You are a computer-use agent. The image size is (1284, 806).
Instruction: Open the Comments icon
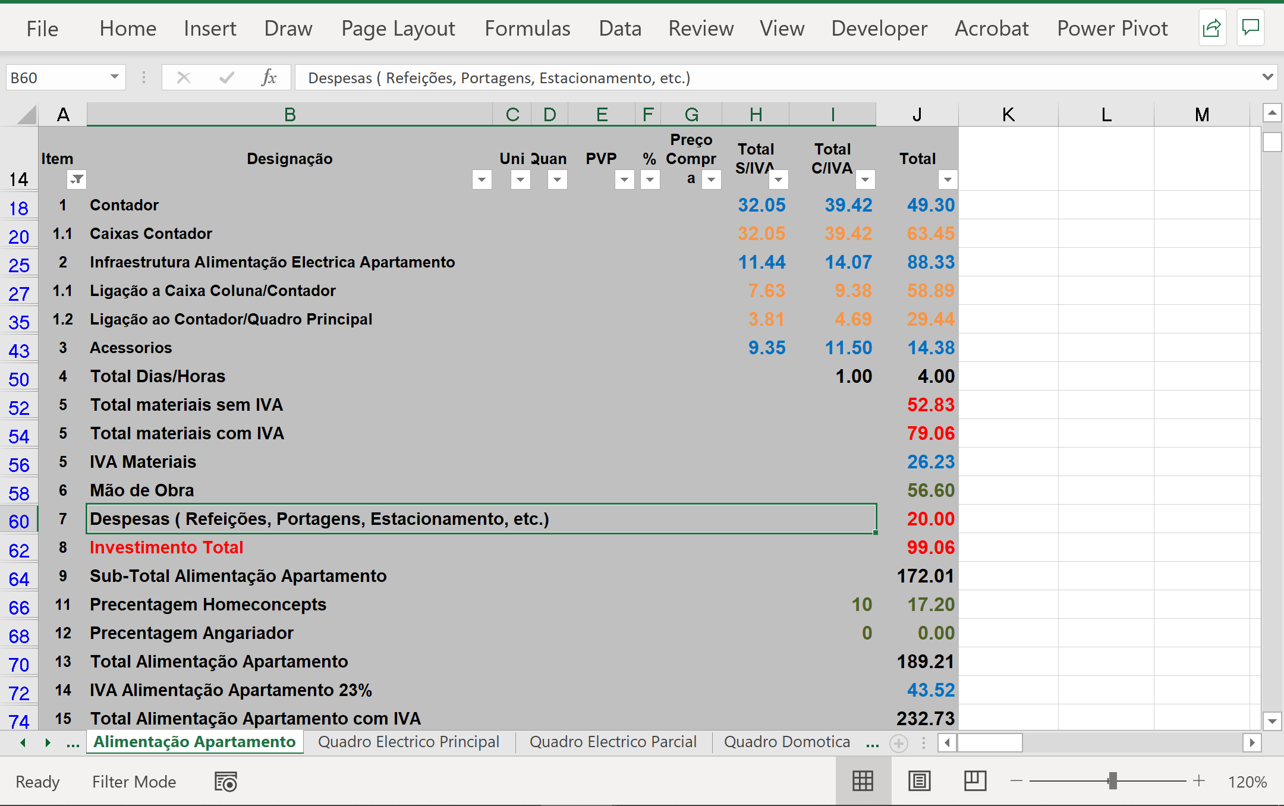1251,28
